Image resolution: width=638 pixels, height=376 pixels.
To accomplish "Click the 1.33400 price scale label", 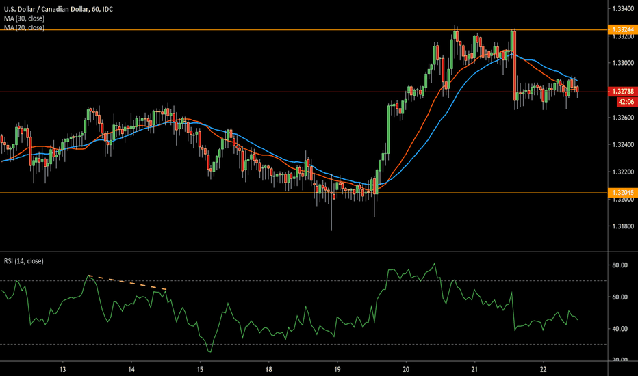I will (620, 9).
